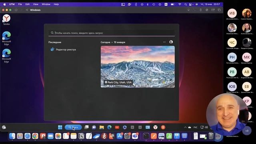Open the Help menu

tap(56, 4)
